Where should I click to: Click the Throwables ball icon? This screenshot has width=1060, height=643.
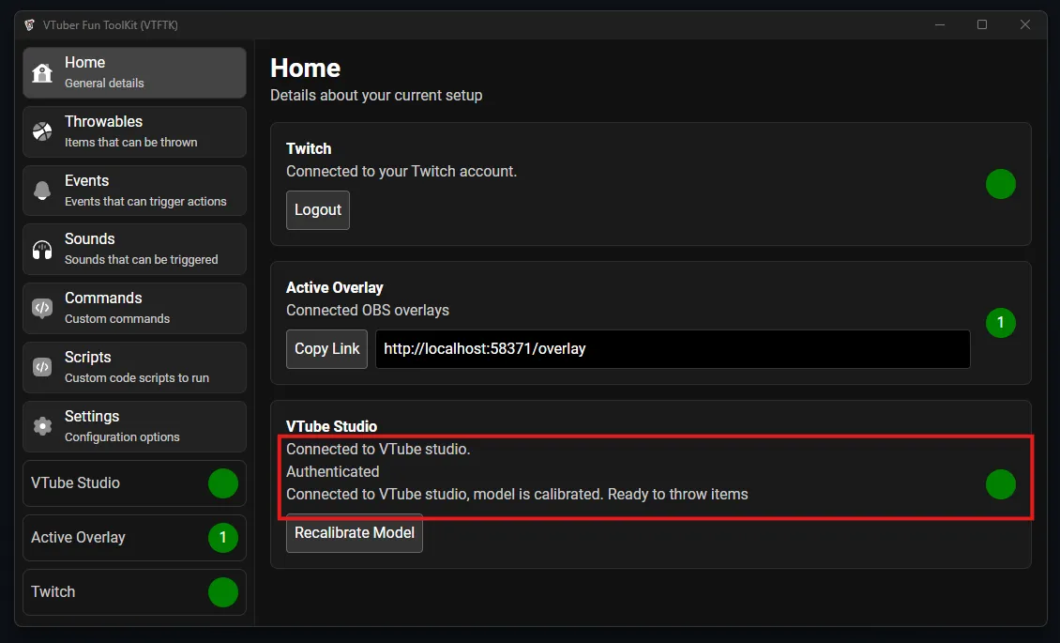tap(42, 131)
